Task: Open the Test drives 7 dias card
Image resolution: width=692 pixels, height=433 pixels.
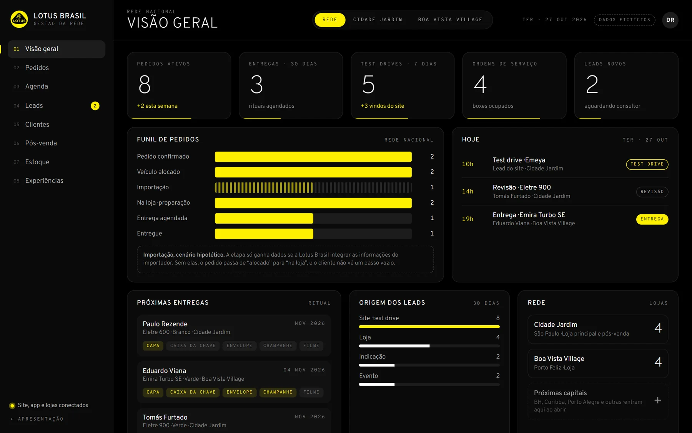Action: click(403, 85)
